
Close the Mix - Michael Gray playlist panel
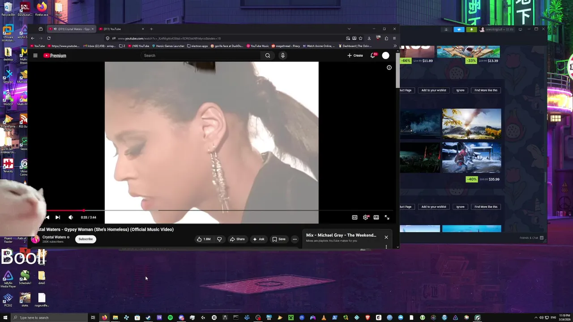tap(386, 237)
